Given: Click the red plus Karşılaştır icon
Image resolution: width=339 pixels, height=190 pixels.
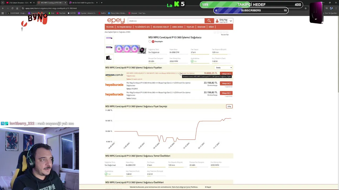Looking at the screenshot, I should click(153, 41).
